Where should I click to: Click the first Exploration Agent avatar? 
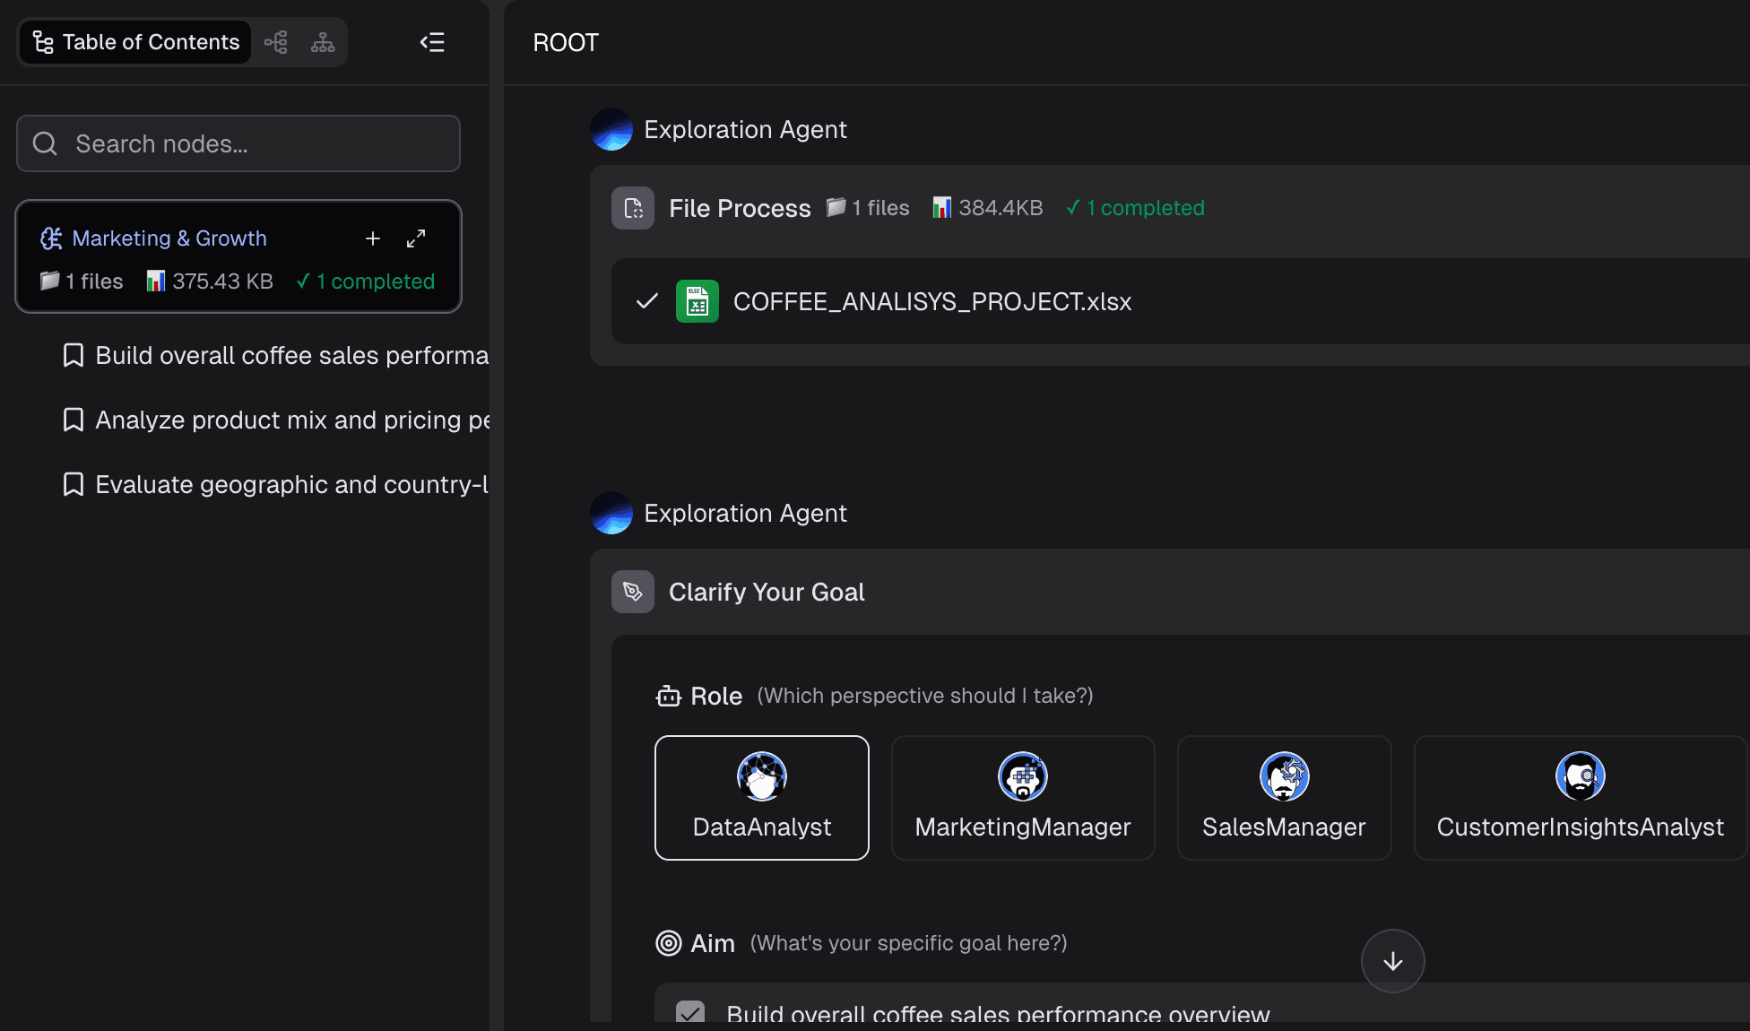click(x=611, y=129)
